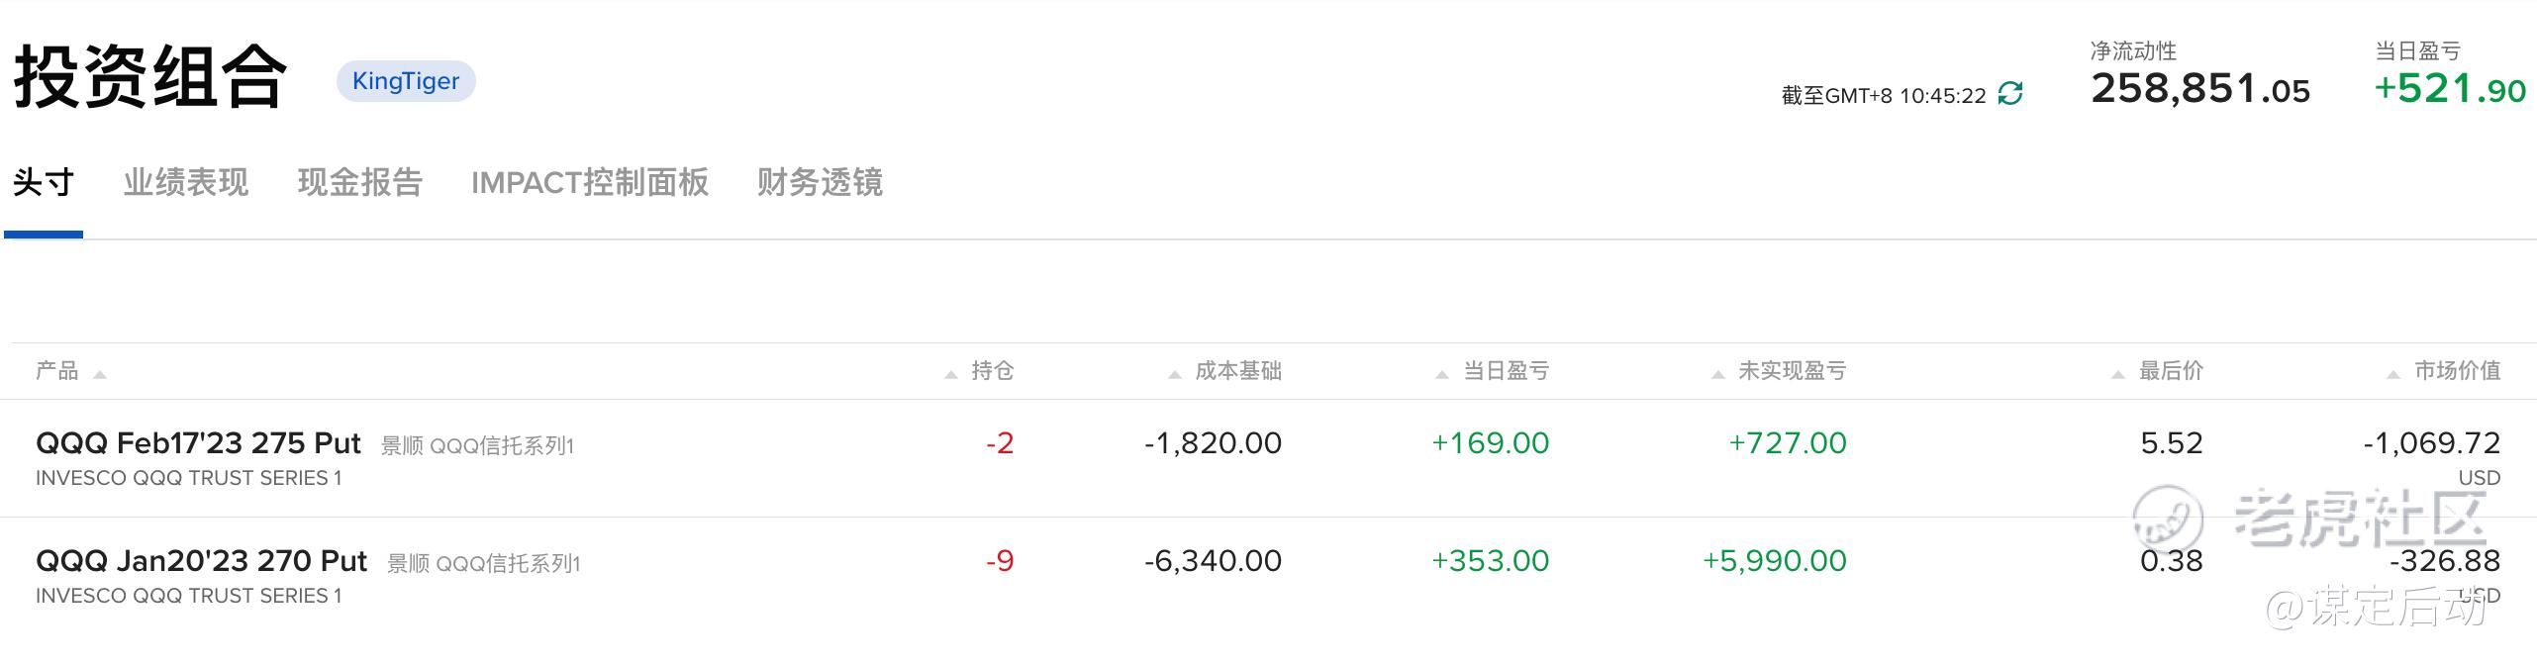Sort by the 产品 column arrow

pyautogui.click(x=99, y=374)
